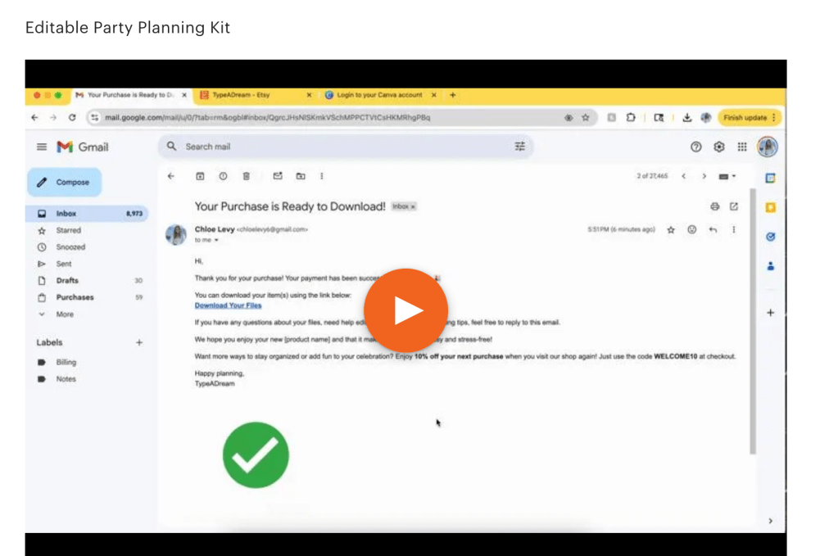Open the Google apps grid
Screen dimensions: 838x556
tap(742, 147)
